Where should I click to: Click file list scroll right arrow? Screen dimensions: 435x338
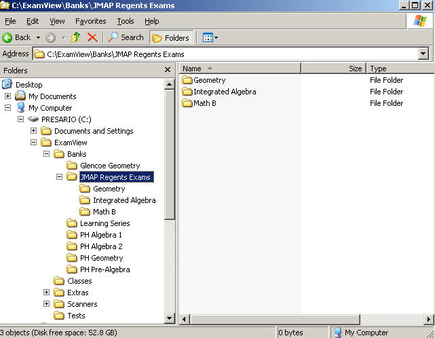pos(429,320)
